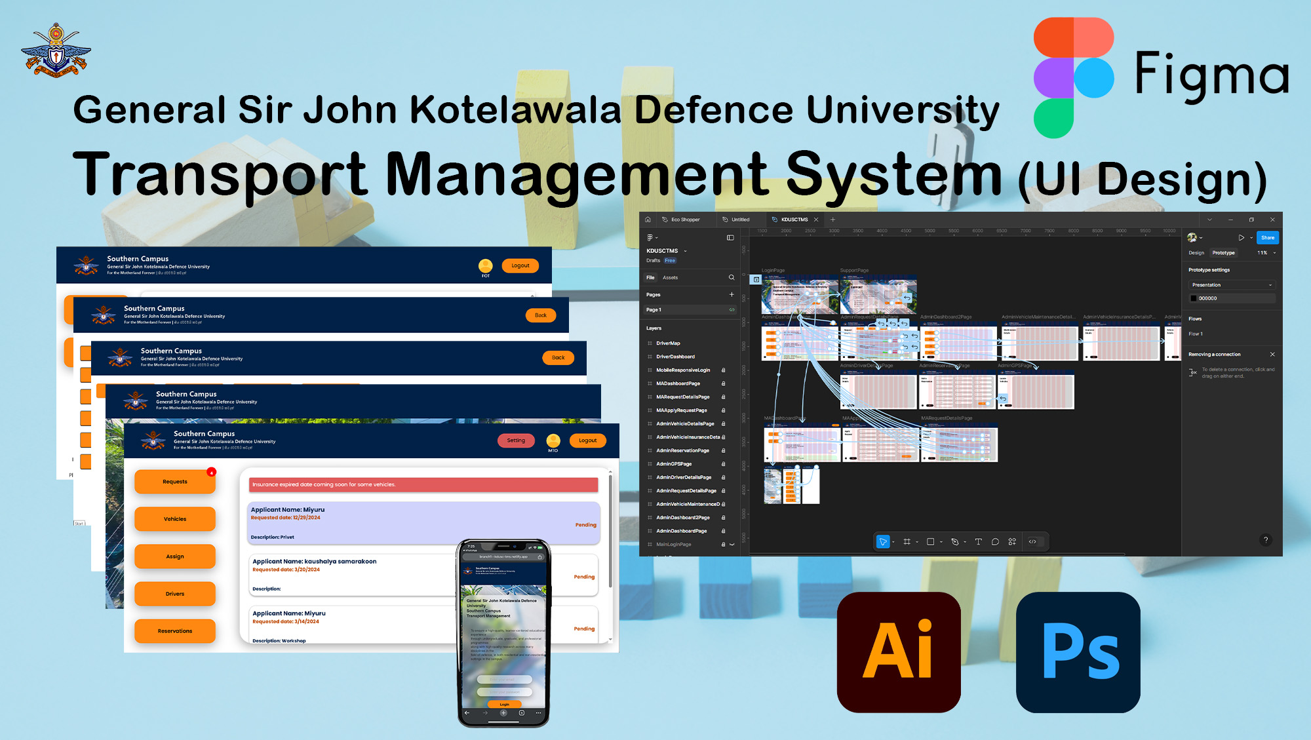Expand the KDUSCTMS file name dropdown
The height and width of the screenshot is (740, 1311).
pyautogui.click(x=686, y=250)
